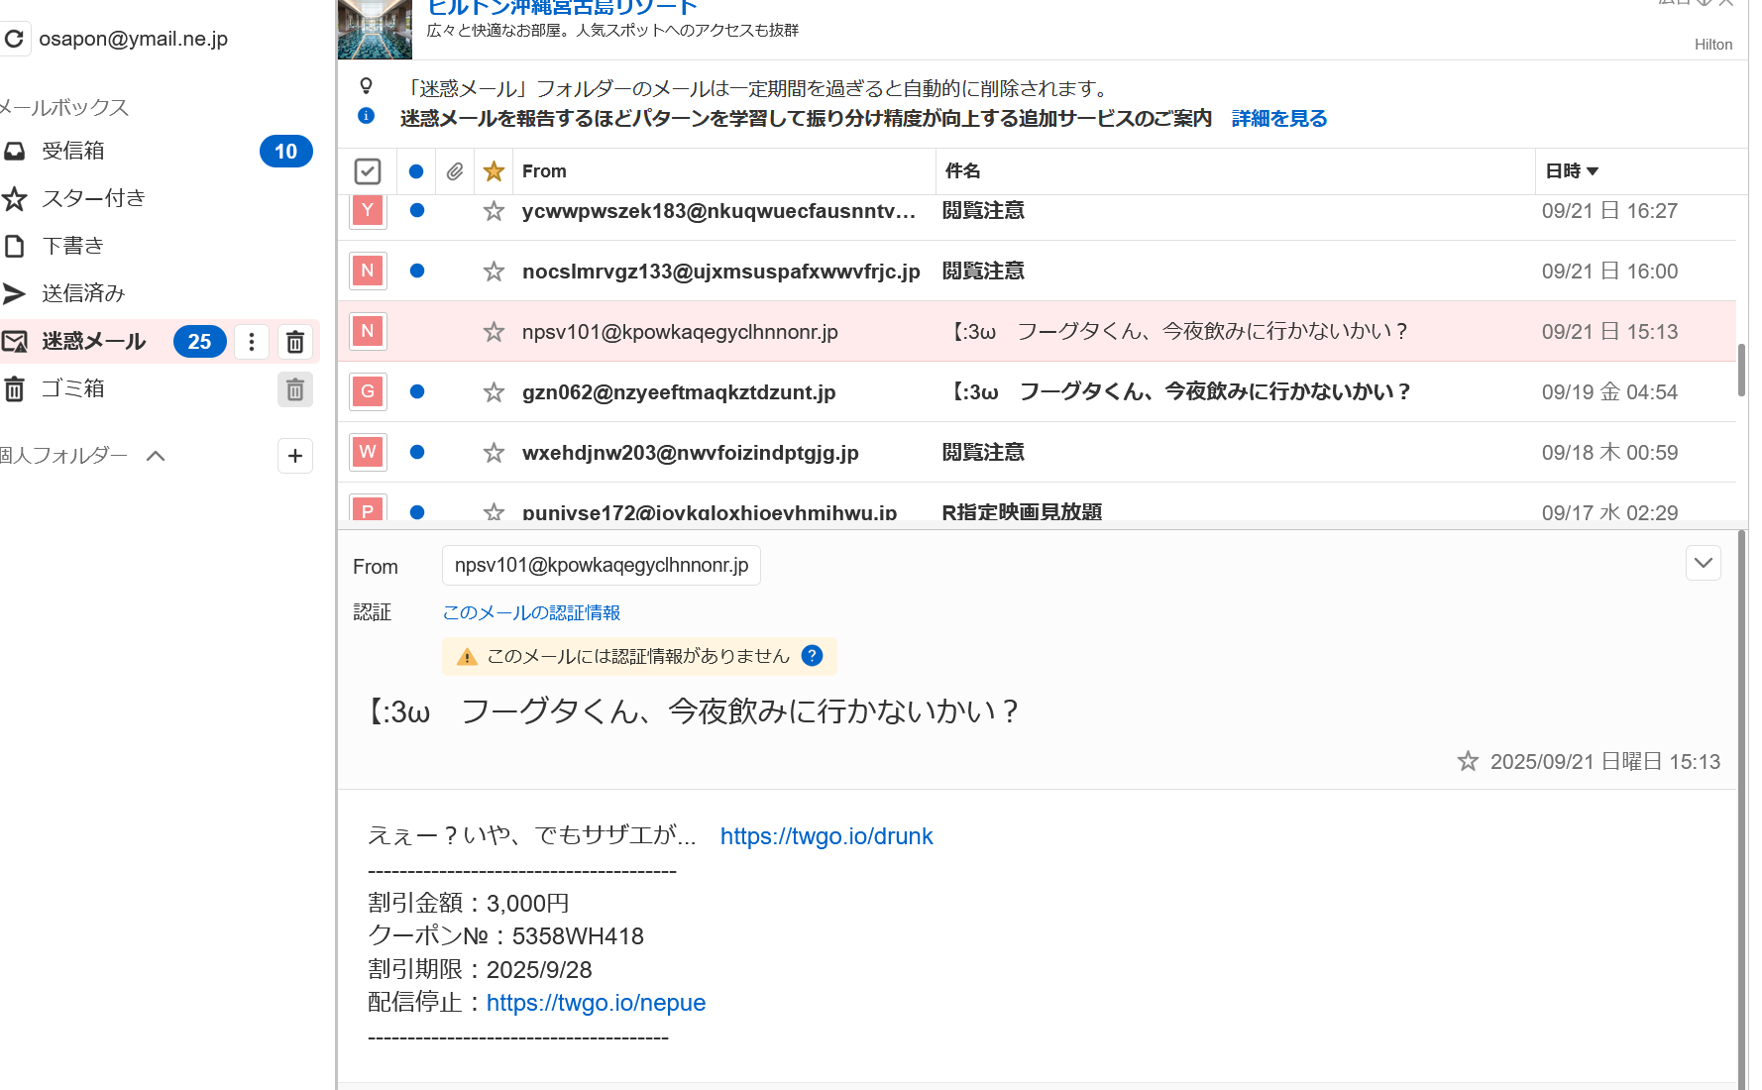Image resolution: width=1762 pixels, height=1090 pixels.
Task: Open the 受信箱 inbox folder
Action: (x=72, y=151)
